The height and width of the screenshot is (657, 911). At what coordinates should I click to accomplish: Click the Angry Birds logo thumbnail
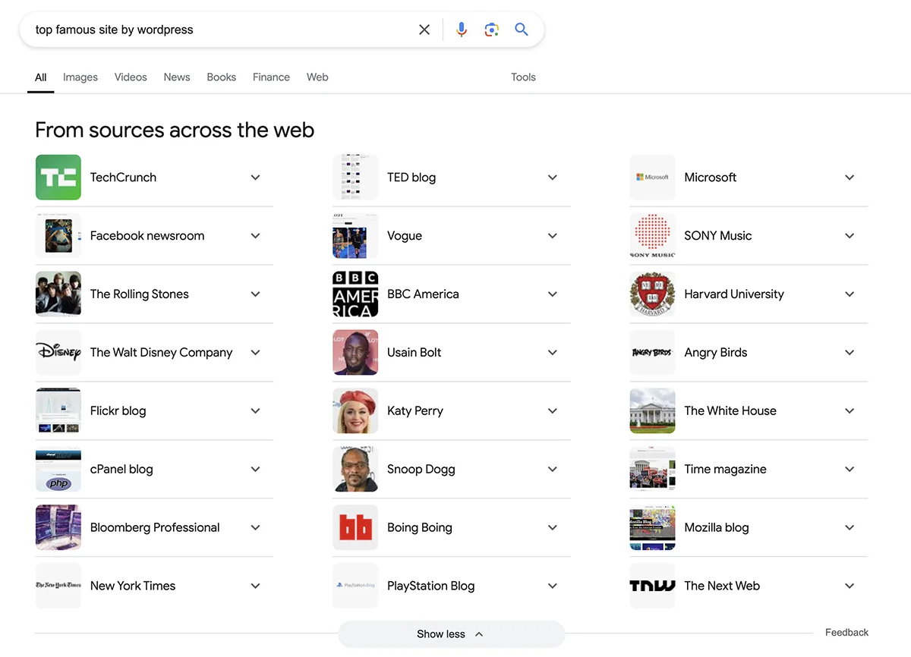652,353
